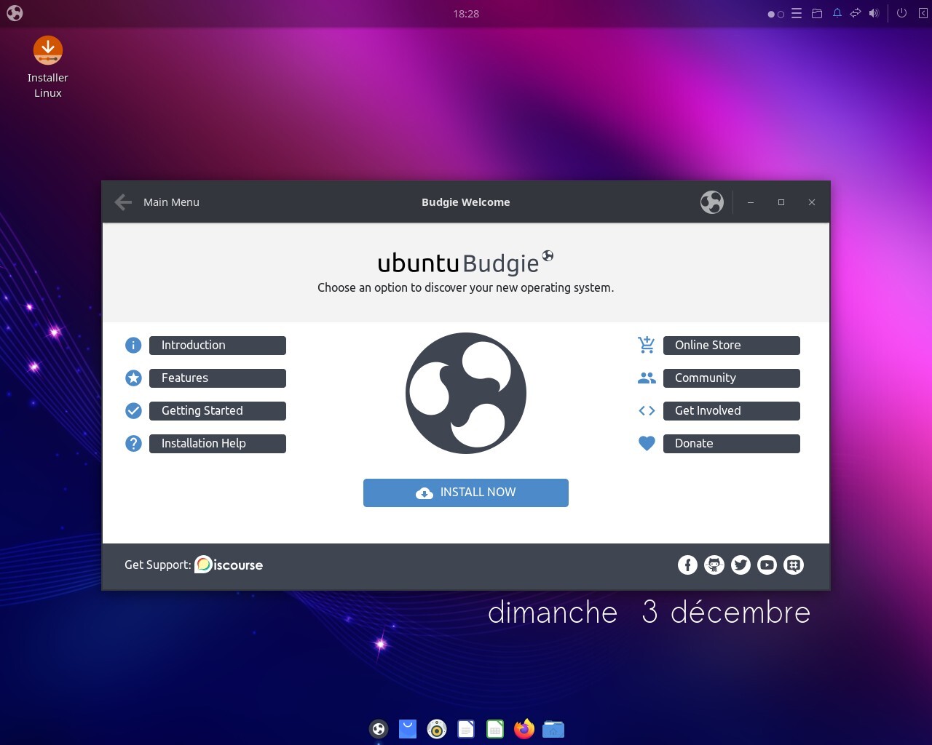This screenshot has height=745, width=932.
Task: Click the hamburger list icon in the top panel
Action: point(797,13)
